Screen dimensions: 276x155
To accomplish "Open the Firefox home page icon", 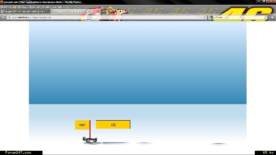I will pyautogui.click(x=272, y=17).
